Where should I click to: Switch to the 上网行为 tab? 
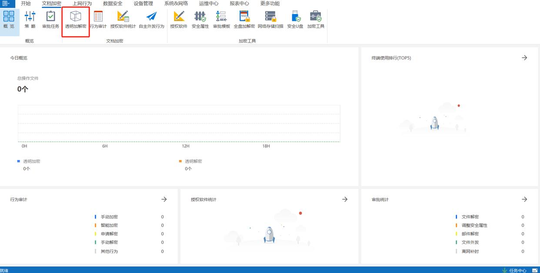(82, 3)
